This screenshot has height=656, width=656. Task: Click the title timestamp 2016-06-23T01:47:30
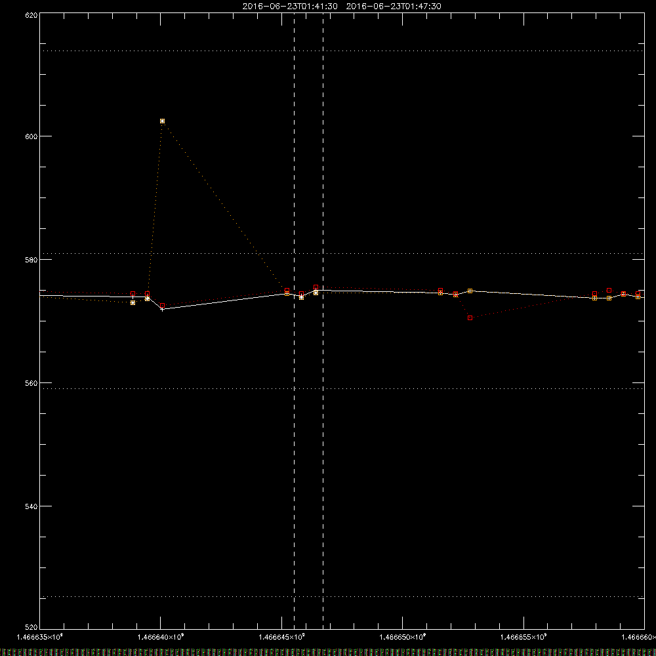pyautogui.click(x=394, y=7)
